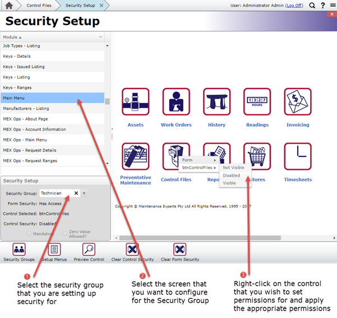This screenshot has width=337, height=318.
Task: Click the Readings label link
Action: tap(257, 125)
